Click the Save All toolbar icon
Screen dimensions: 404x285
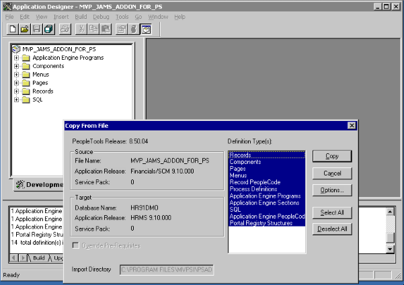(48, 29)
